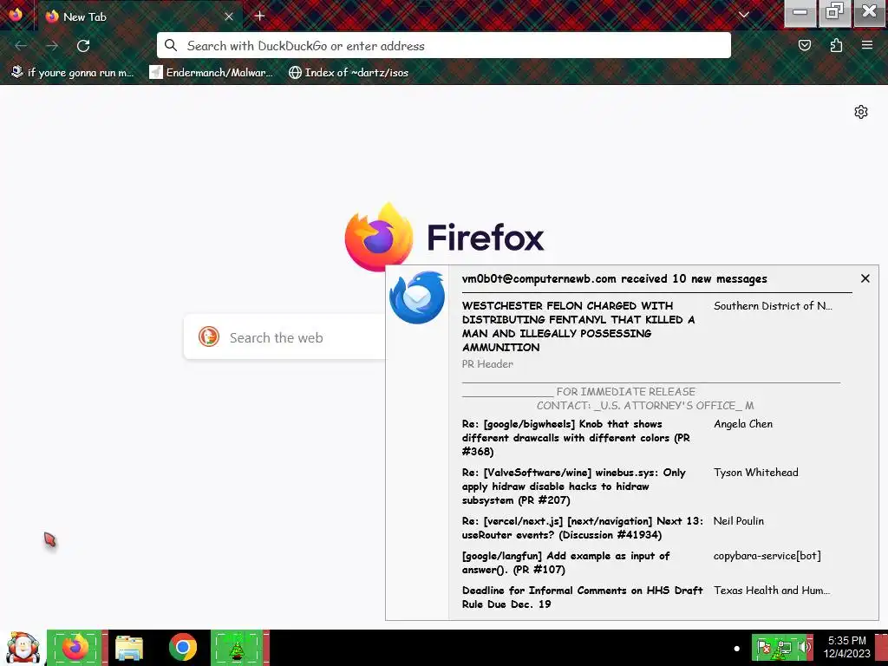Click the show desktop strip after the clock
Viewport: 888px width, 666px height.
[x=883, y=647]
